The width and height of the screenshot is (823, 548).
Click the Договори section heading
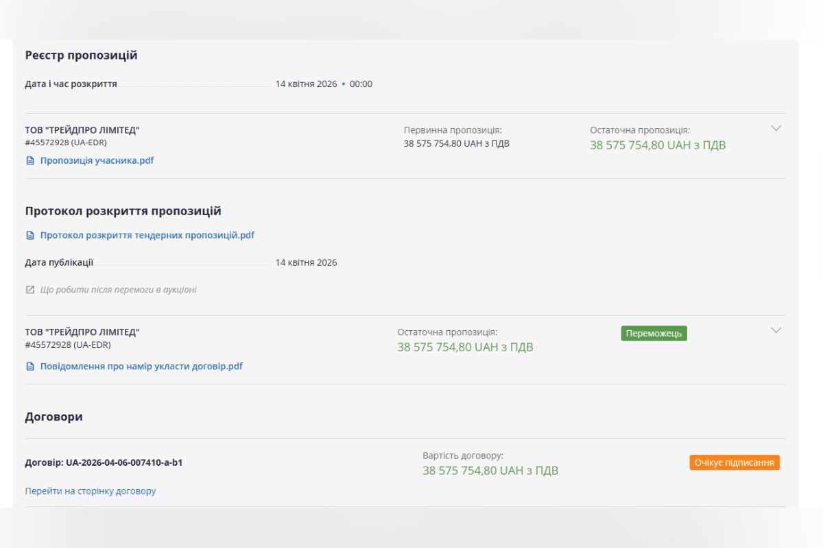(x=53, y=416)
